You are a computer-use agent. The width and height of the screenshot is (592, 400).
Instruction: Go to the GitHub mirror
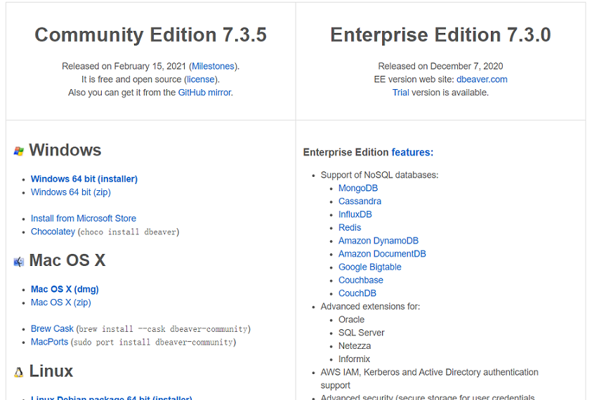[204, 93]
